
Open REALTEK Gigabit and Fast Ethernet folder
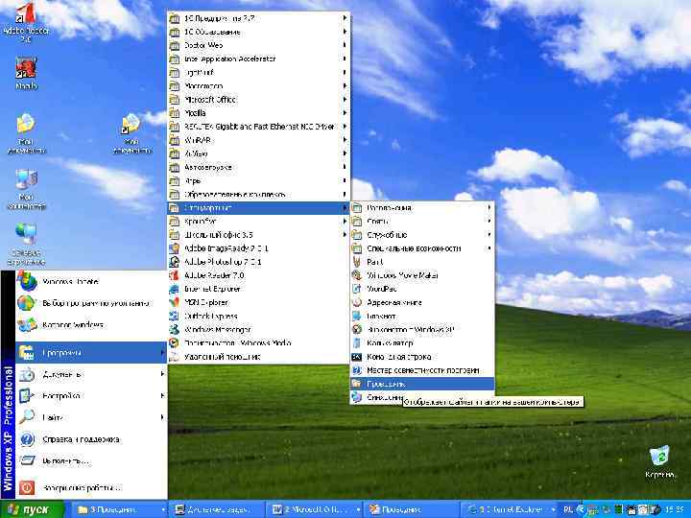tap(259, 127)
